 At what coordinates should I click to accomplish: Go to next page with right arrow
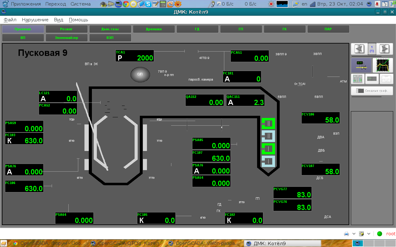click(384, 49)
